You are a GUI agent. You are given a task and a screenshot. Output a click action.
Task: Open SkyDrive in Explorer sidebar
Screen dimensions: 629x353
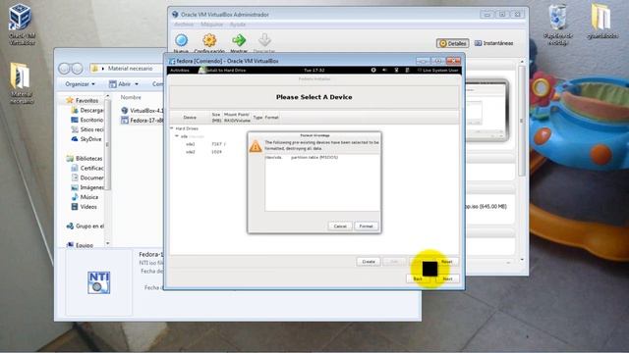[x=86, y=139]
